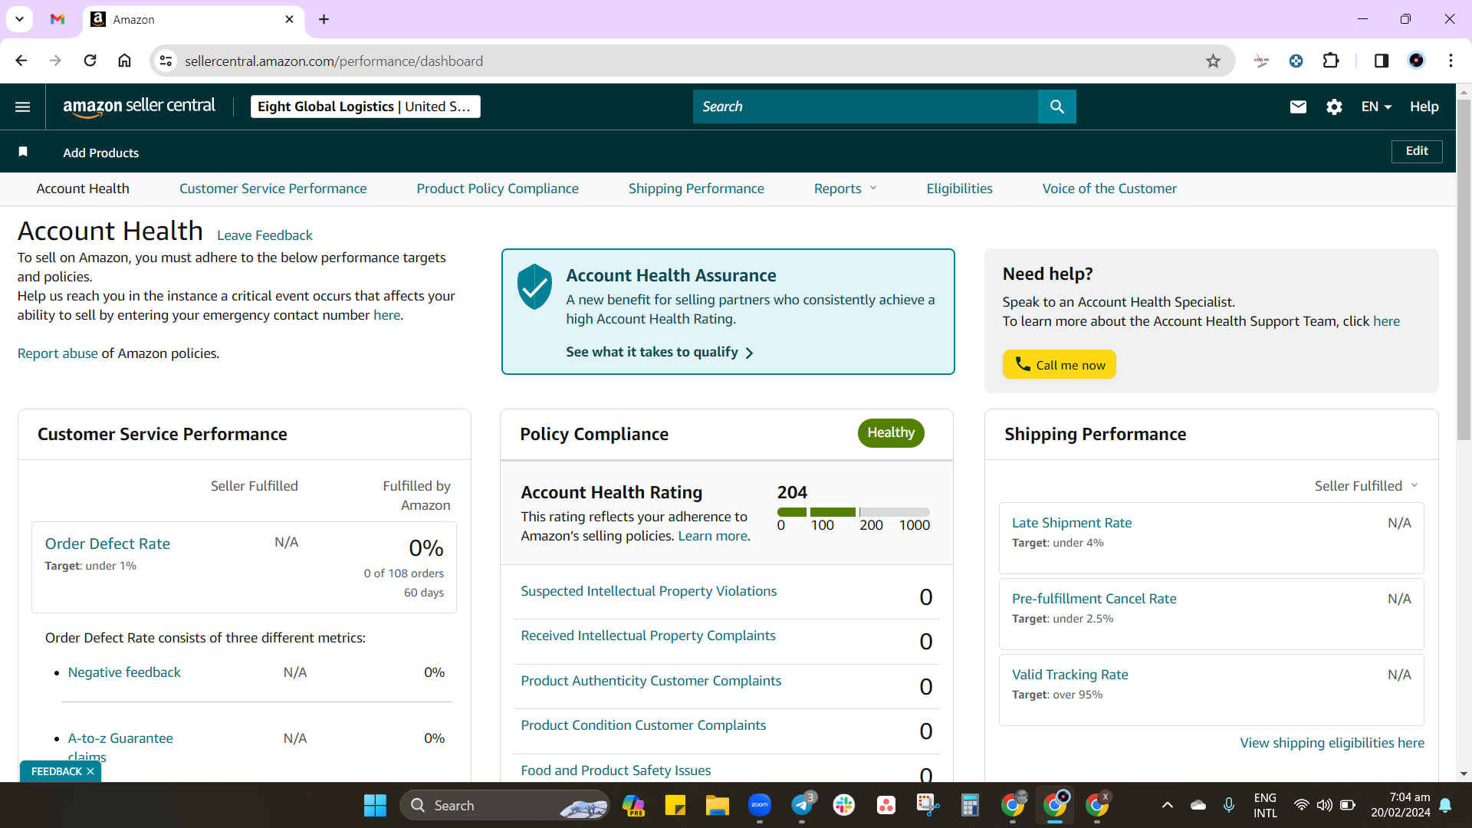This screenshot has height=828, width=1472.
Task: Close the FEEDBACK tab with X
Action: click(90, 771)
